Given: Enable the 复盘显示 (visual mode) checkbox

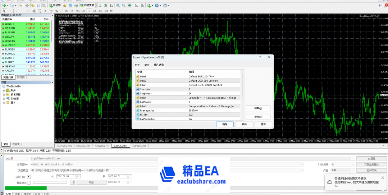Looking at the screenshot, I should pos(29,182).
